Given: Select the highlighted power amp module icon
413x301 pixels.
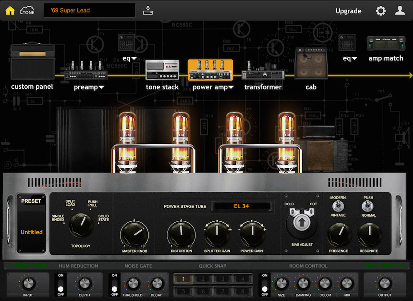Looking at the screenshot, I should coord(210,70).
